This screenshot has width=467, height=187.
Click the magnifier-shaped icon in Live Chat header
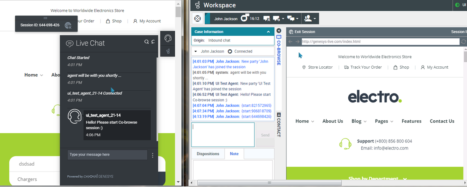[x=146, y=42]
